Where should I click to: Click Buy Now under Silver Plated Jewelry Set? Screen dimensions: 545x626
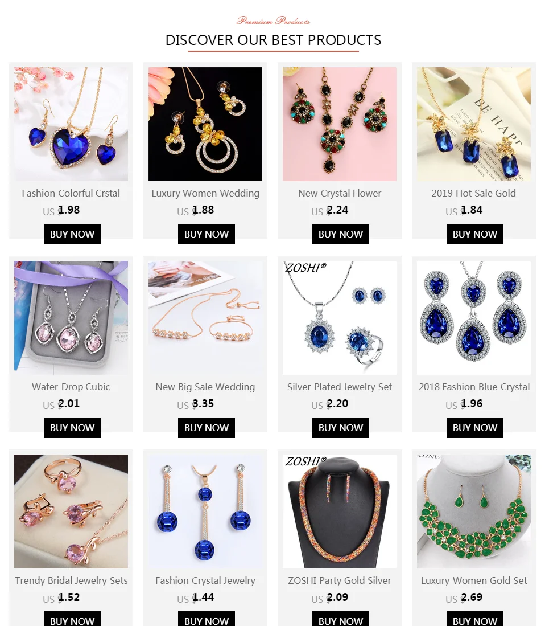pyautogui.click(x=340, y=428)
